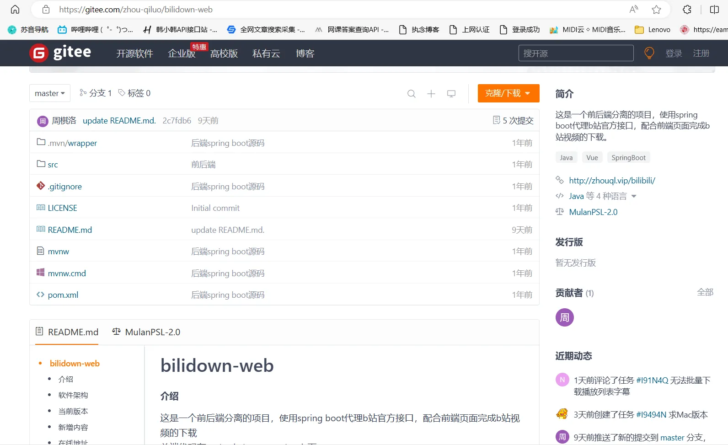View the 5 次提交 commit history
Image resolution: width=728 pixels, height=445 pixels.
coord(513,120)
